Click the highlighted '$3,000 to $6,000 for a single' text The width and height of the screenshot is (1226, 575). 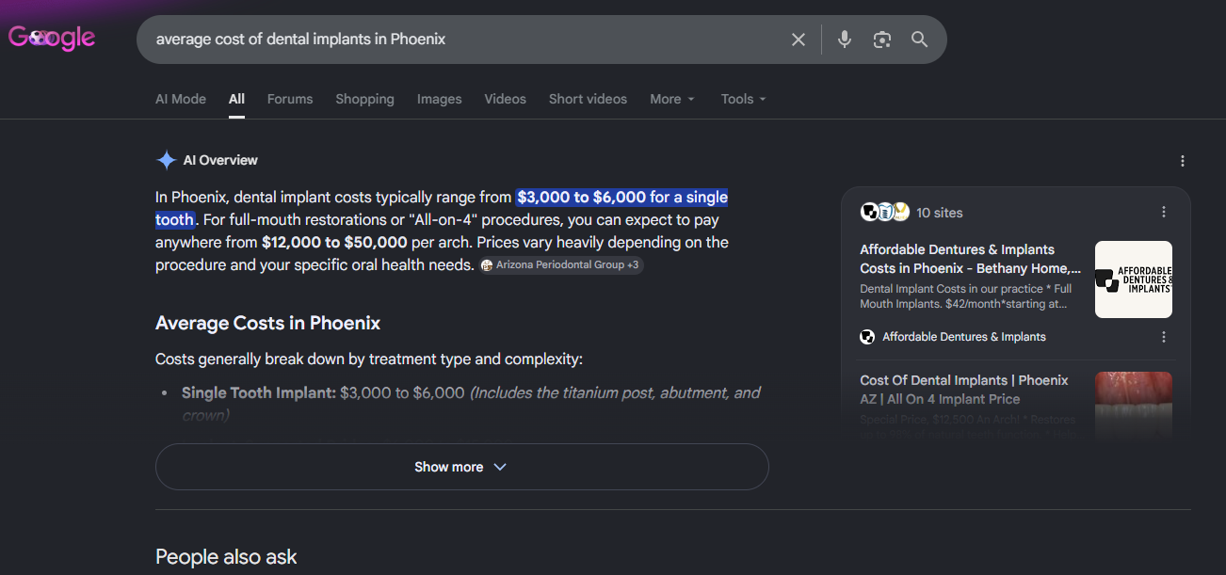(622, 198)
